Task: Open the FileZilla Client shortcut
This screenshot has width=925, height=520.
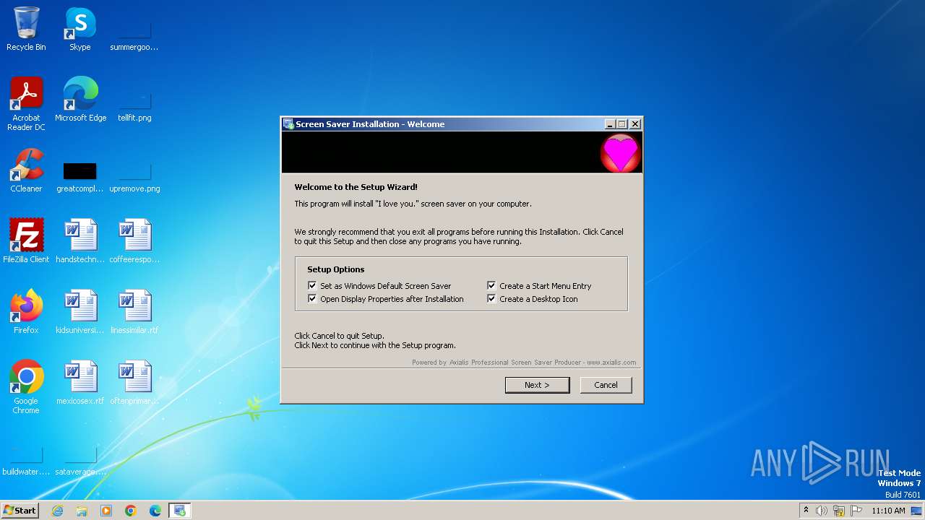Action: point(26,241)
